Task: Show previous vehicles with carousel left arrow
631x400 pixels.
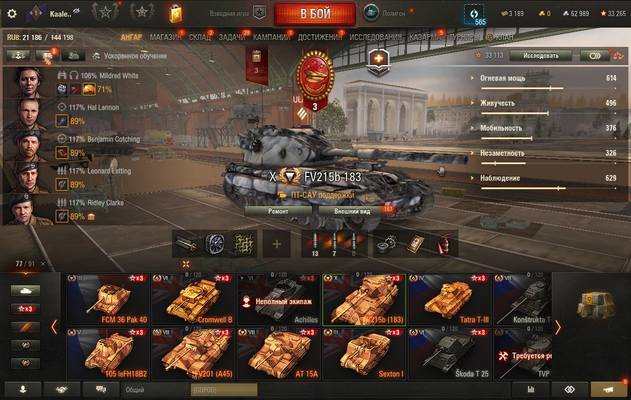Action: click(x=54, y=327)
